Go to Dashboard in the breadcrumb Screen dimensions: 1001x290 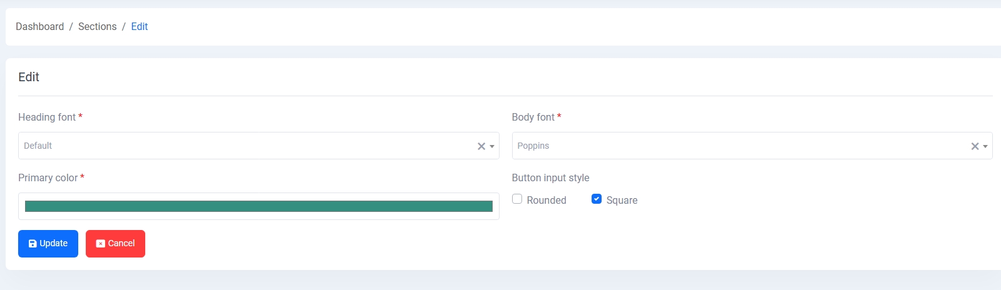(39, 26)
